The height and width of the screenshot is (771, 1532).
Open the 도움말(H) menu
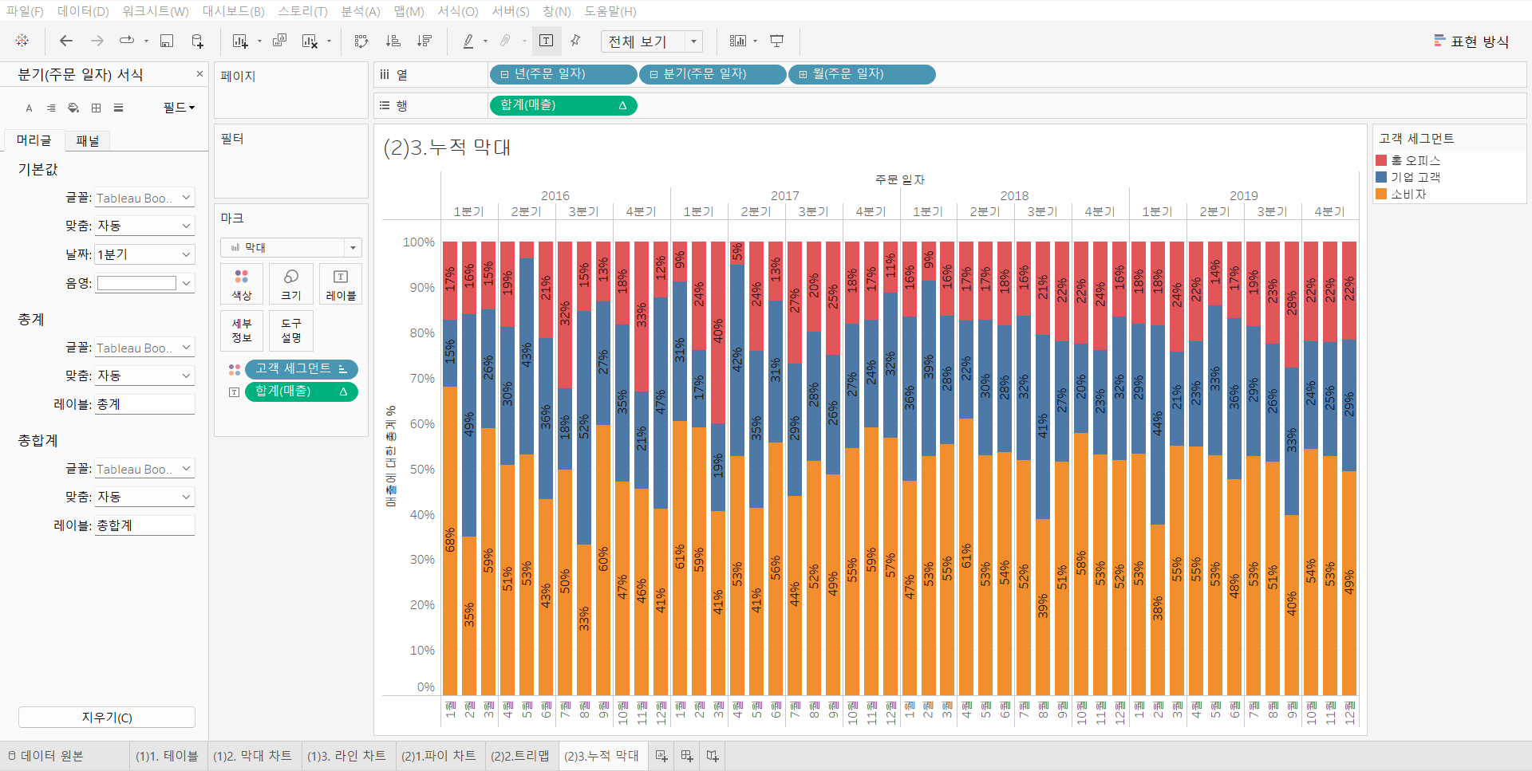(610, 11)
